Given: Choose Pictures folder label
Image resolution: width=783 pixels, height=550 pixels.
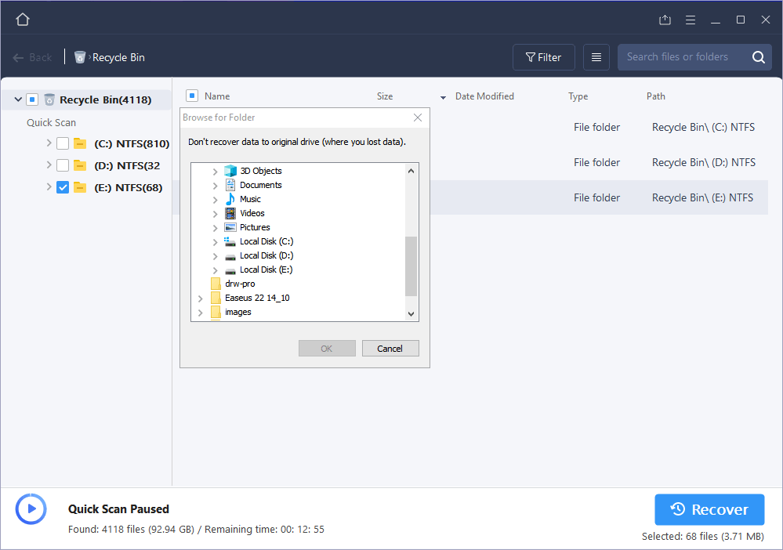Looking at the screenshot, I should pos(255,227).
